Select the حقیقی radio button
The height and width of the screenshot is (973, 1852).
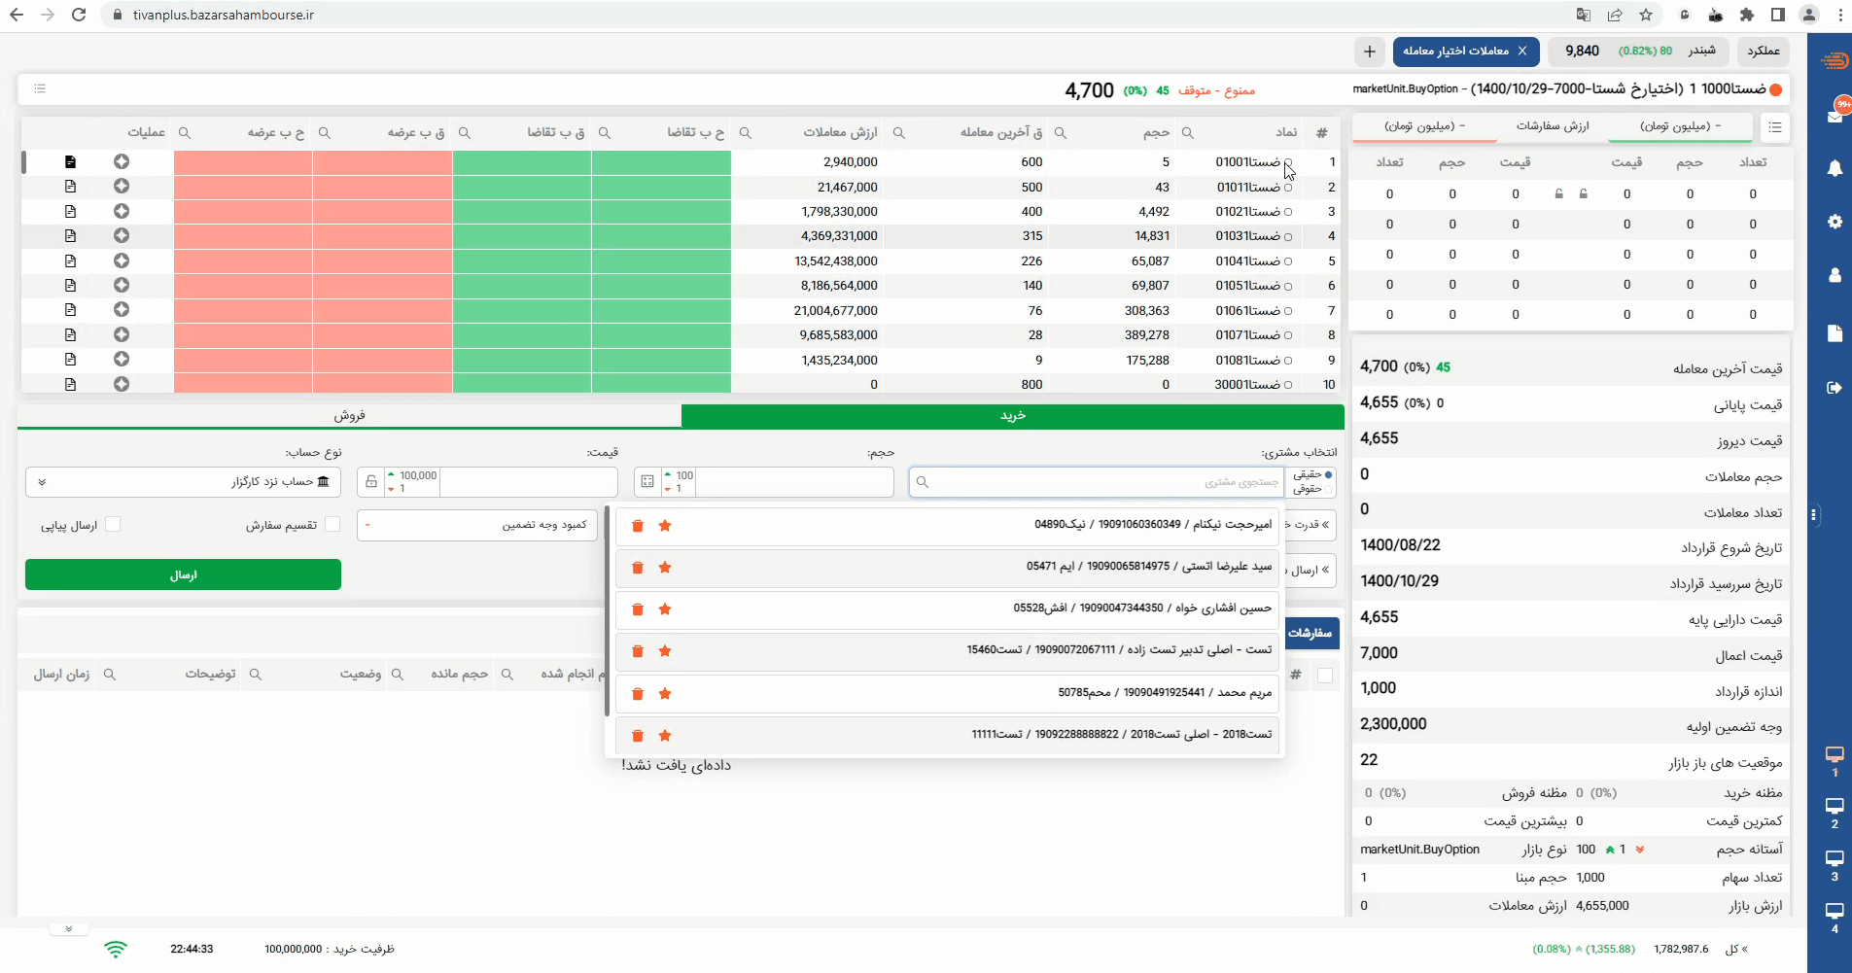coord(1328,474)
